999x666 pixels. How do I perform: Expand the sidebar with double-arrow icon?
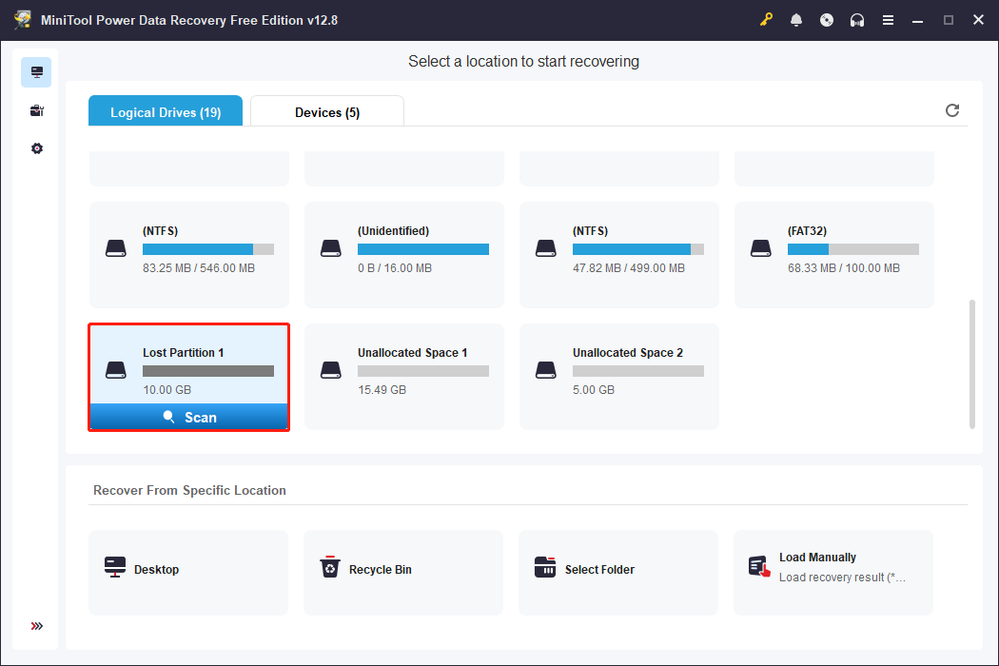[37, 626]
